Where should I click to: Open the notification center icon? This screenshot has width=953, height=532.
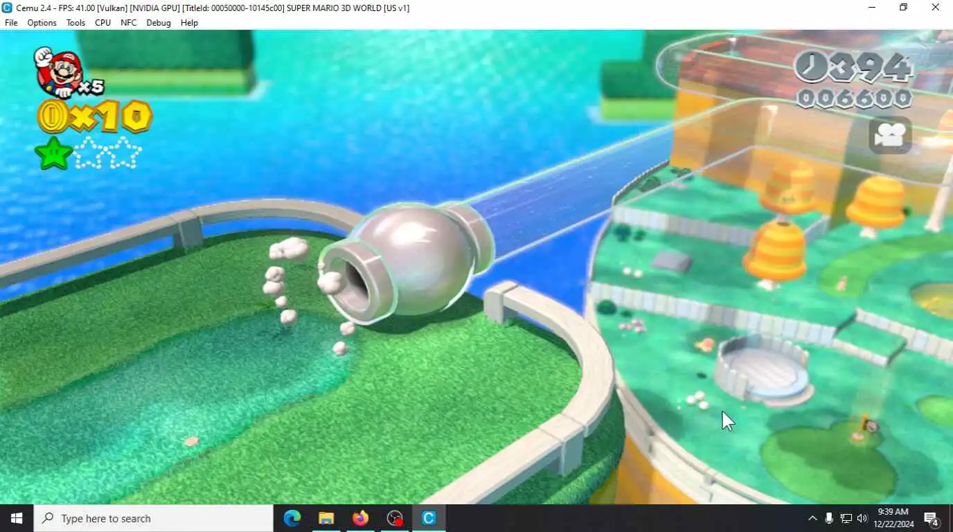coord(932,518)
